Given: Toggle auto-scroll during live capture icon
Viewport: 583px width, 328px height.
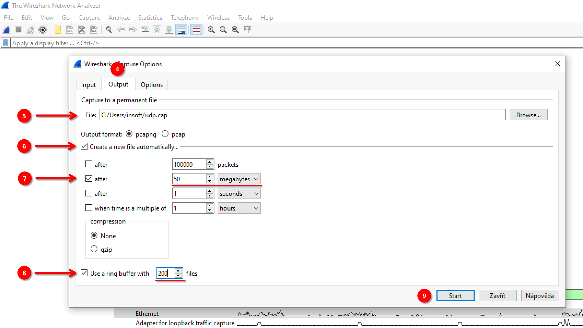Looking at the screenshot, I should [181, 30].
